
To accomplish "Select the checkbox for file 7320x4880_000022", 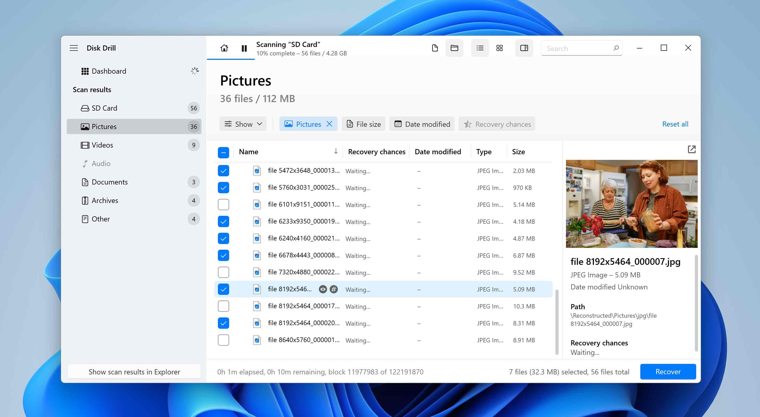I will coord(223,272).
